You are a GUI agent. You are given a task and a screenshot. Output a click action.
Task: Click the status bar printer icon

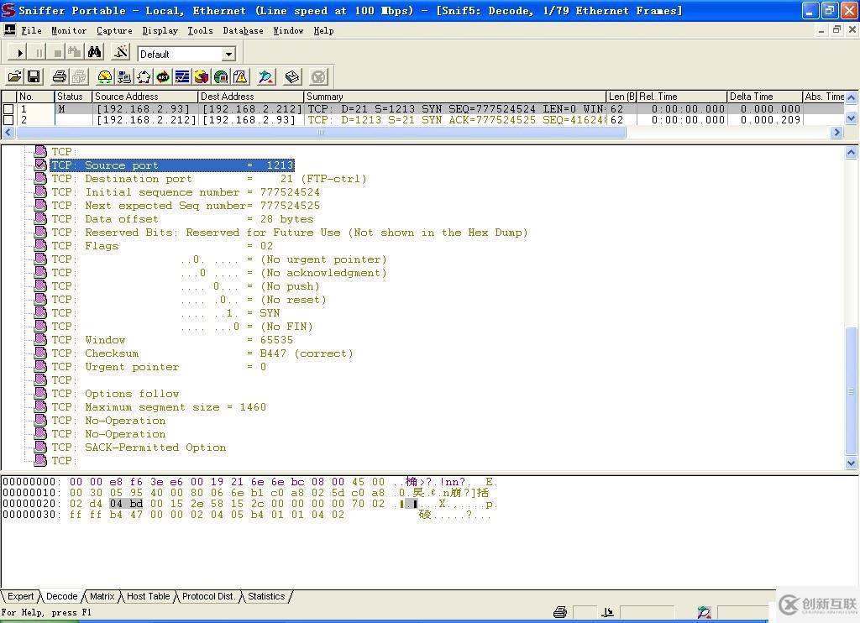coord(560,612)
